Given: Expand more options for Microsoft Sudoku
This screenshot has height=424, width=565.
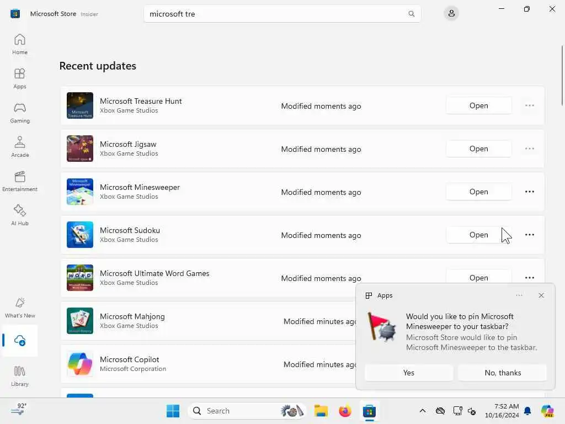Looking at the screenshot, I should point(529,235).
